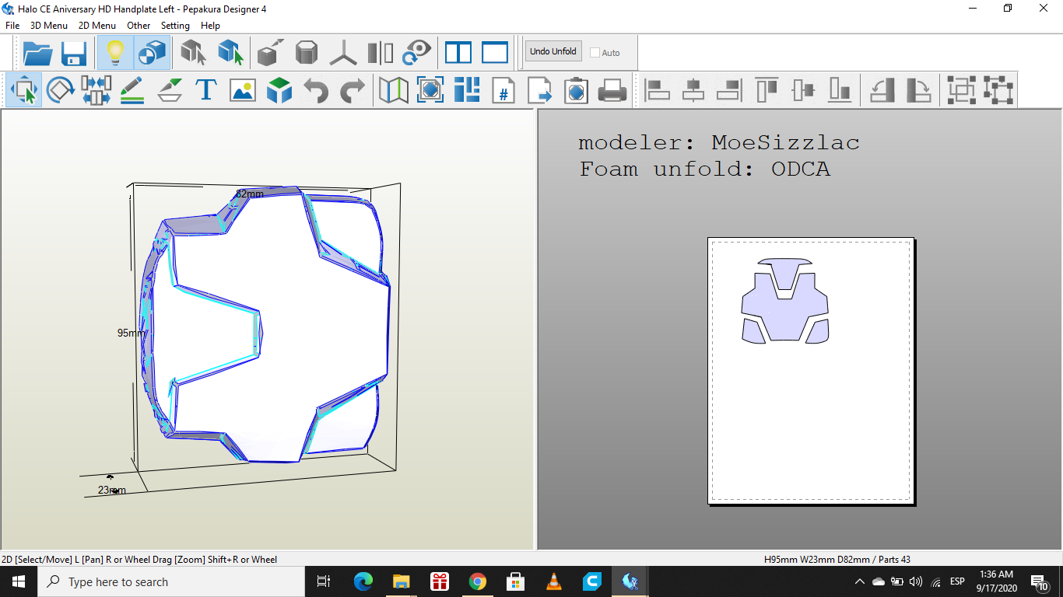Click the green-topped 3D cube icon

click(279, 90)
